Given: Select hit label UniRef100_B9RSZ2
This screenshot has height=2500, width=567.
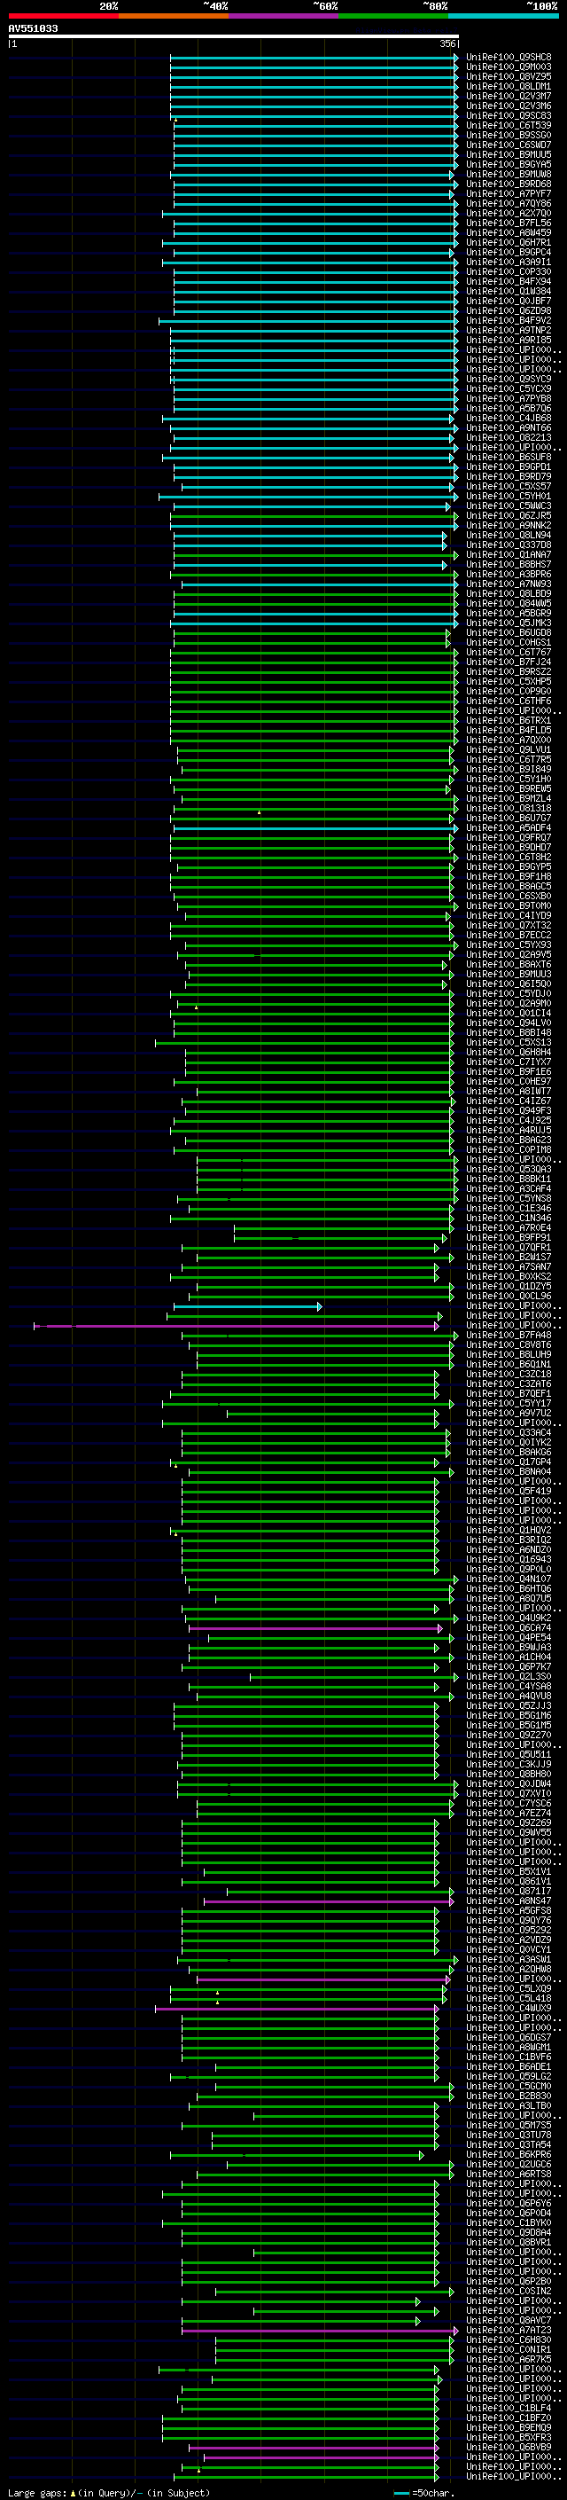Looking at the screenshot, I should [x=508, y=671].
